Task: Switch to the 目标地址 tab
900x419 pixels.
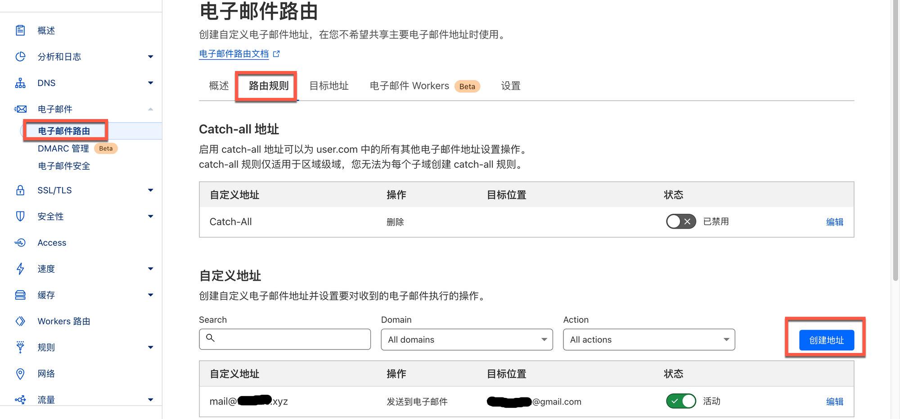Action: [x=329, y=86]
